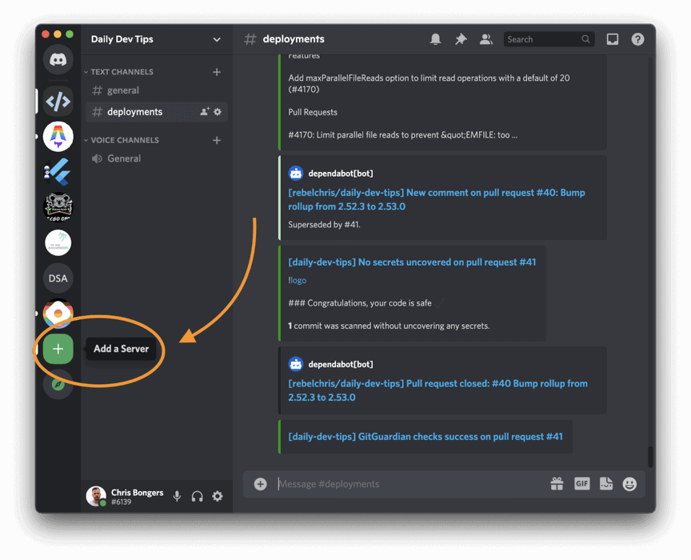Open New comment on pull request #40 link

pyautogui.click(x=437, y=199)
